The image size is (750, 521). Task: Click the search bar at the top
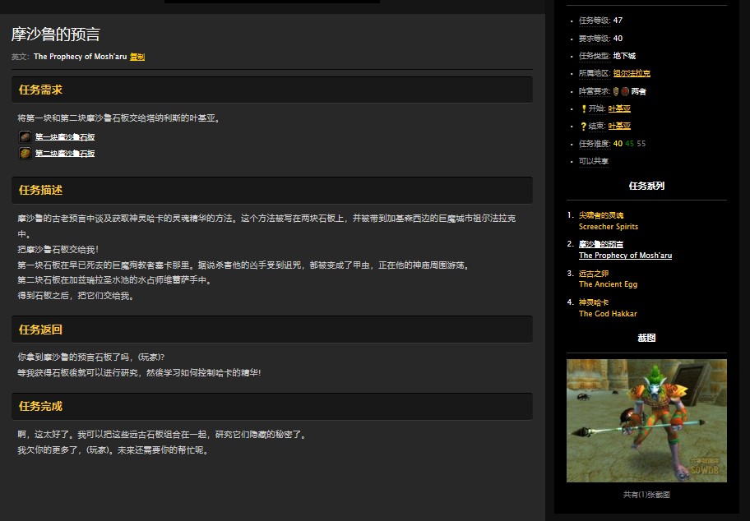[x=271, y=3]
